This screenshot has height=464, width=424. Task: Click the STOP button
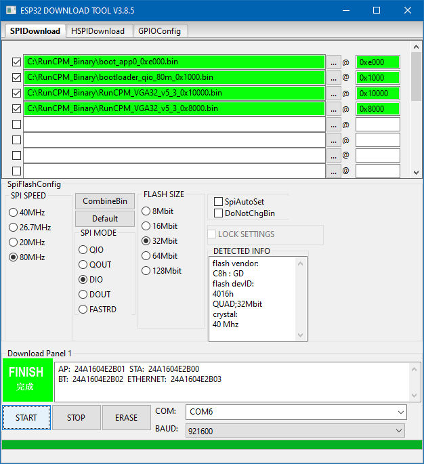point(76,417)
